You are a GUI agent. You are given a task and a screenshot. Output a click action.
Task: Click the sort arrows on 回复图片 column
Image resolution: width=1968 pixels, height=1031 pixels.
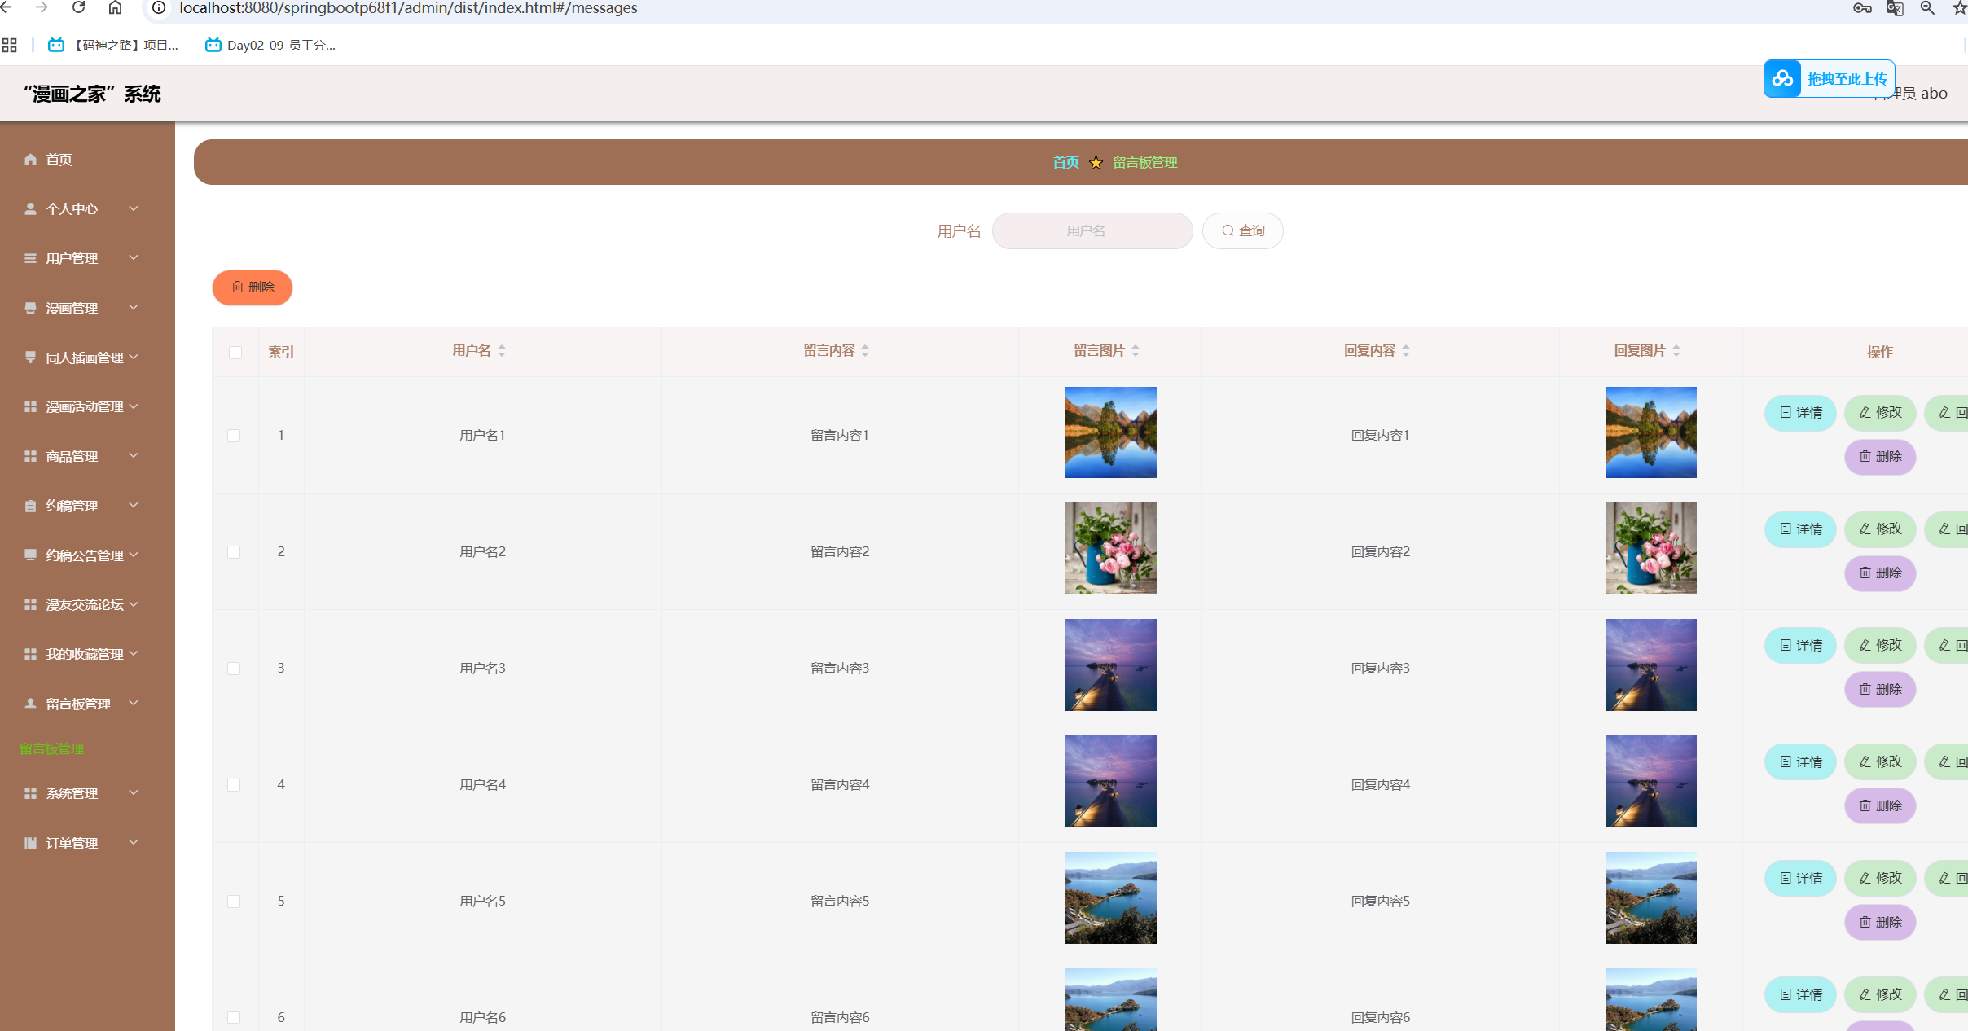click(x=1676, y=351)
